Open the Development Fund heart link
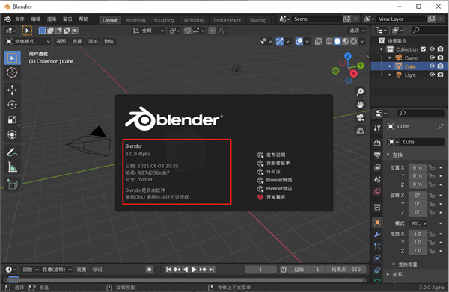Image resolution: width=449 pixels, height=292 pixels. 271,197
